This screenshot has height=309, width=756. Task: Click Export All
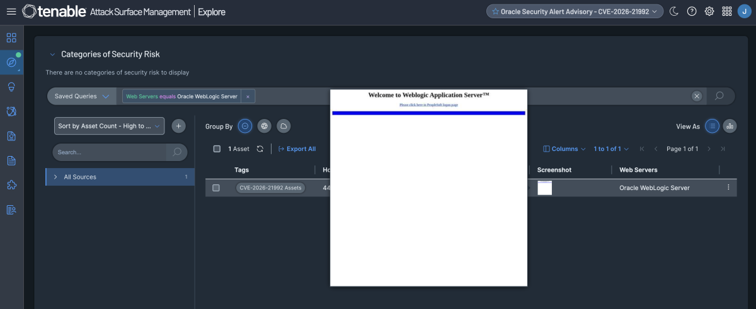(297, 149)
